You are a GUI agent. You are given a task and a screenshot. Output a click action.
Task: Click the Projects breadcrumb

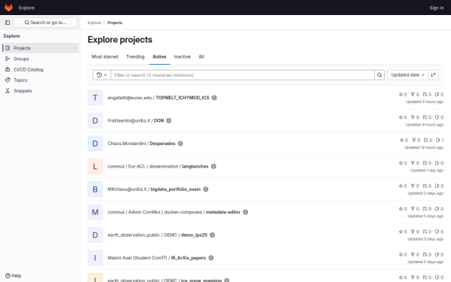[x=115, y=23]
